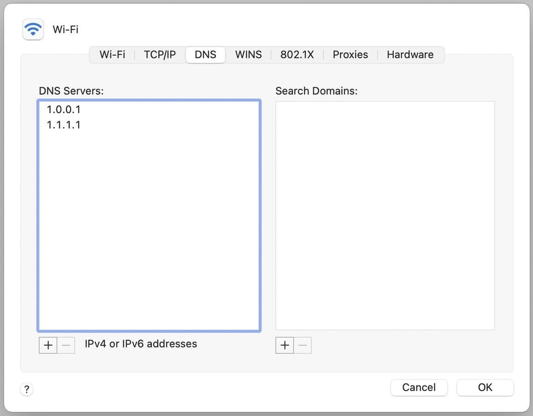This screenshot has height=416, width=533.
Task: Remove DNS server with minus button
Action: click(66, 345)
